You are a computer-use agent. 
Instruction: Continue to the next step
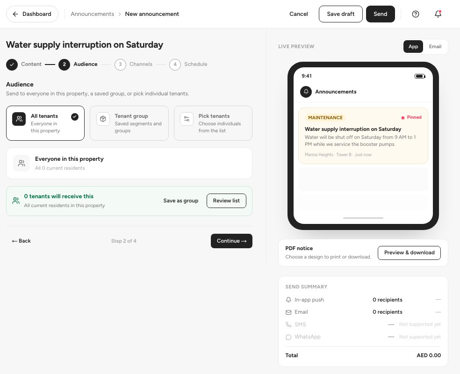231,241
